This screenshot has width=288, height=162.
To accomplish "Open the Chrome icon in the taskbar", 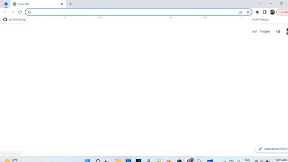I will coord(189,160).
